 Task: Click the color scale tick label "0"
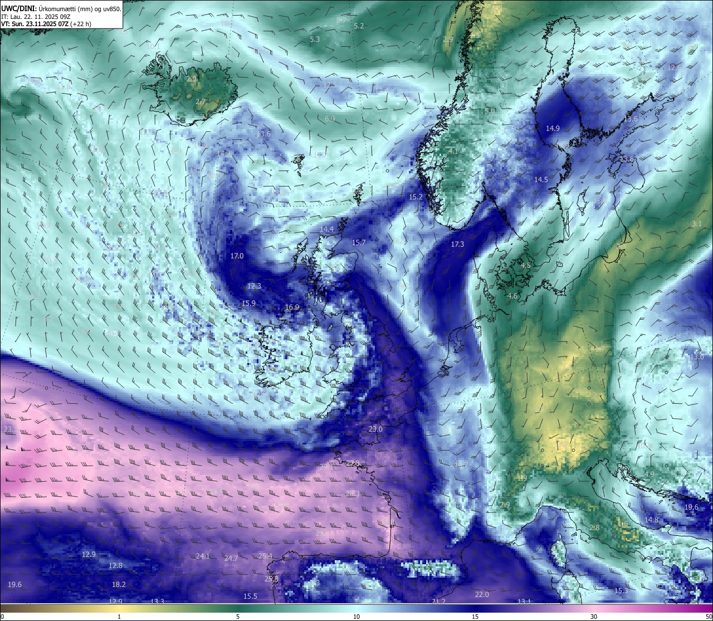click(x=2, y=617)
